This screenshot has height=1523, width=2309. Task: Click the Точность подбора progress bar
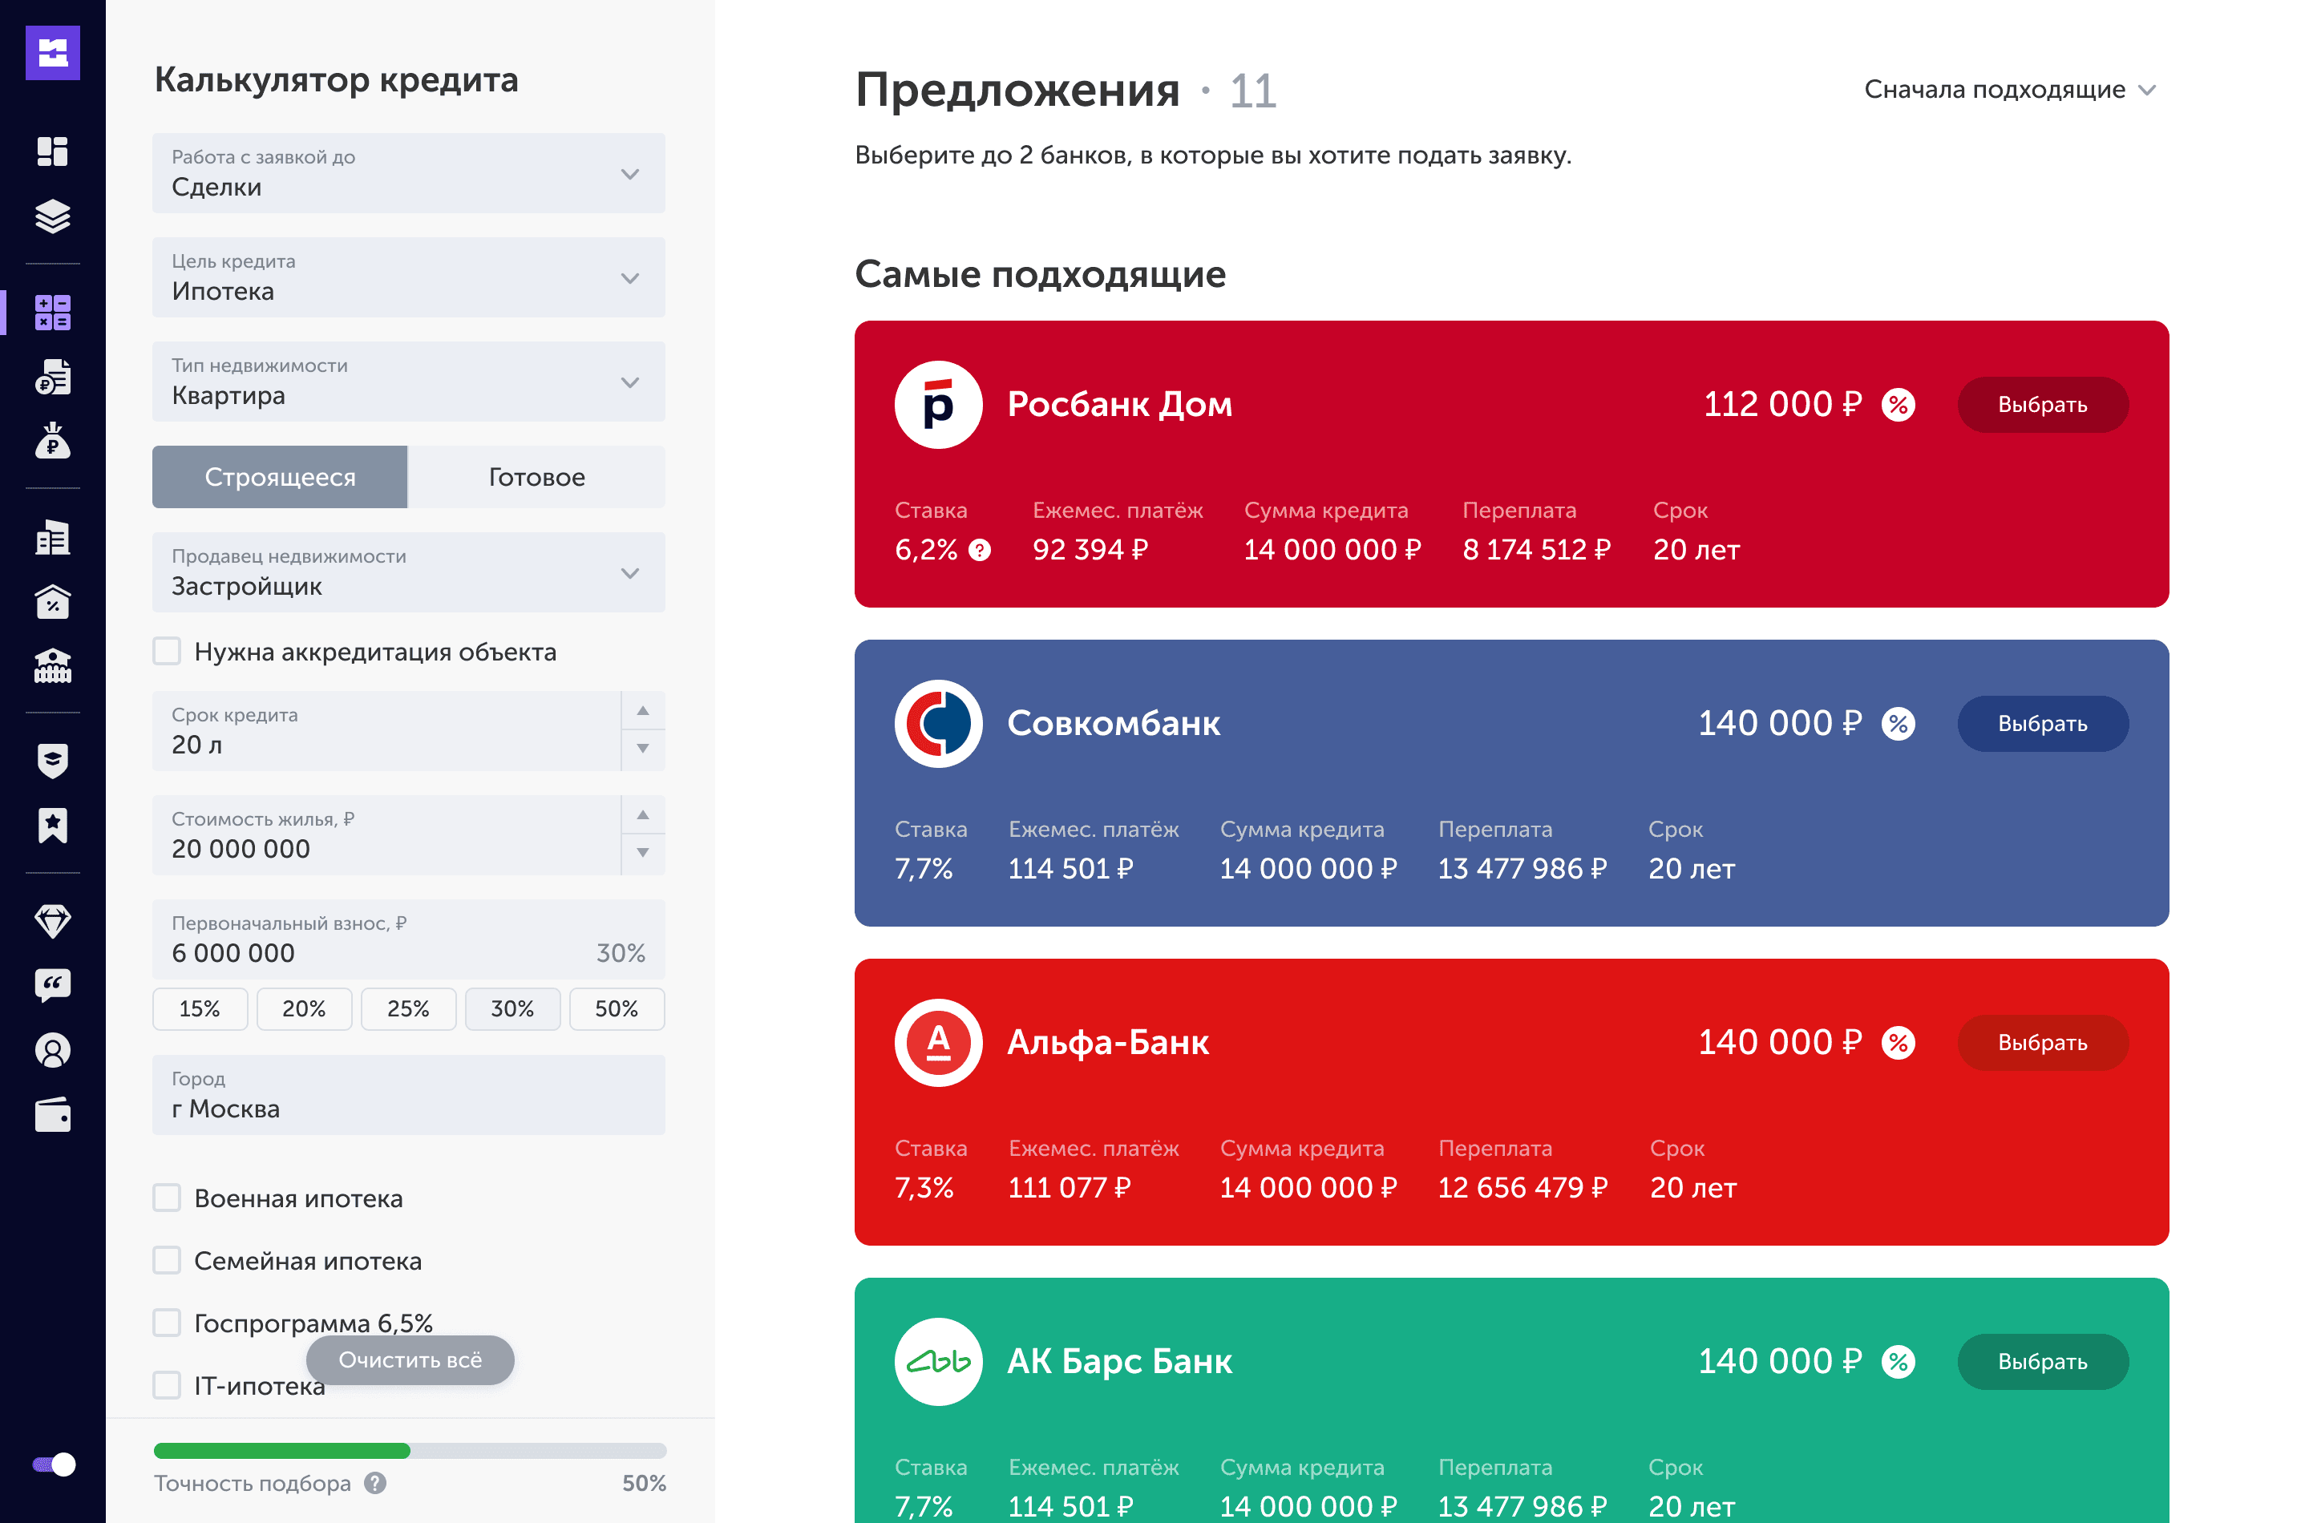tap(410, 1451)
